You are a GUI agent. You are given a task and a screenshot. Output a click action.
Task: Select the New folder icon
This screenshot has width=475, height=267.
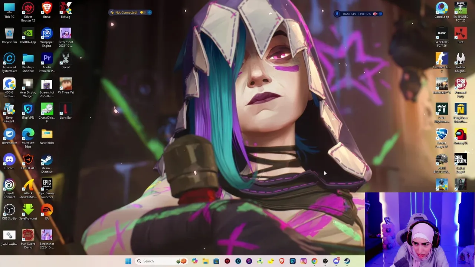(47, 136)
